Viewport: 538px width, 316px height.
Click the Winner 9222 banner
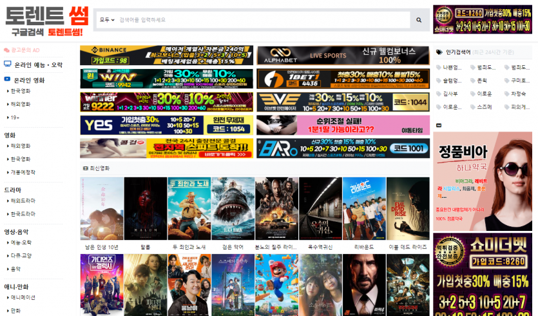(x=166, y=102)
